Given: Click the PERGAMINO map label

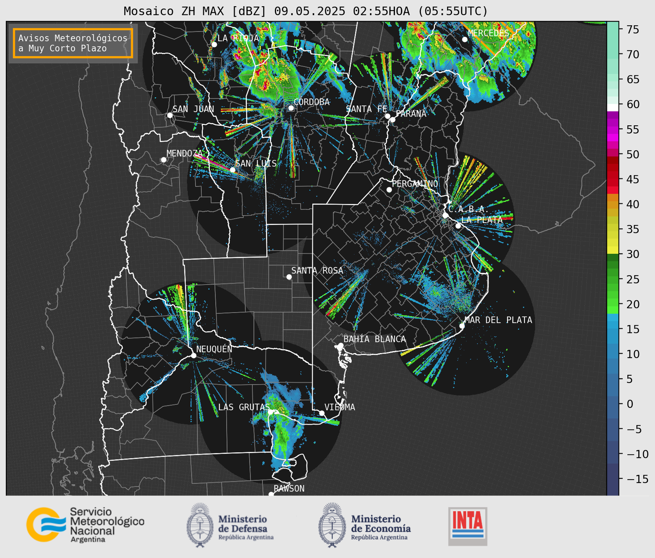Looking at the screenshot, I should 415,184.
